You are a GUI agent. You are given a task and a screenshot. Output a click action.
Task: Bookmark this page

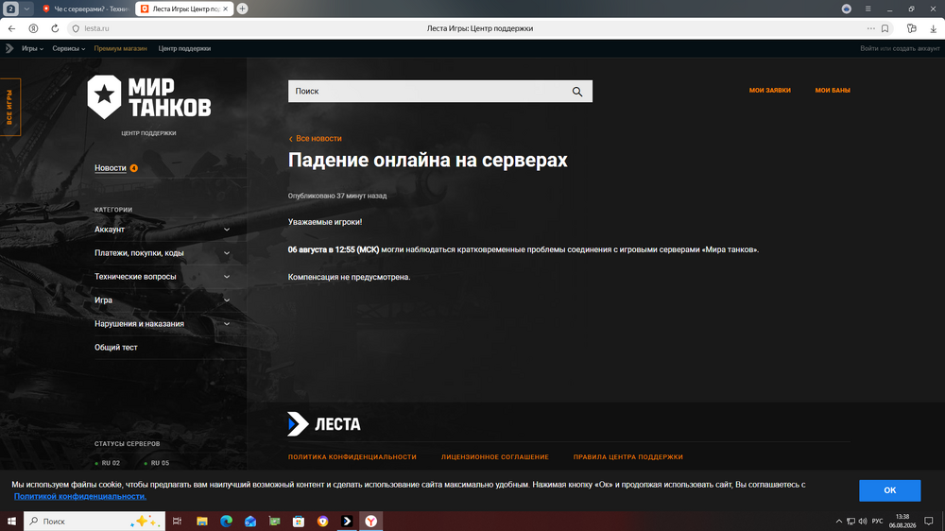tap(885, 28)
